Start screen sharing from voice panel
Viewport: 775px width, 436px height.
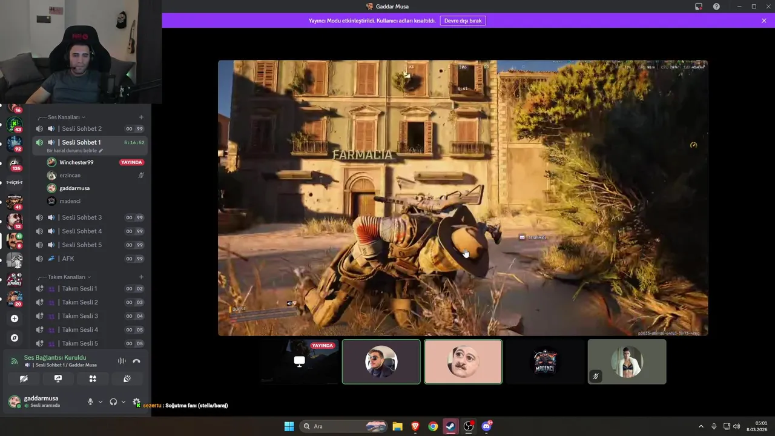coord(58,378)
